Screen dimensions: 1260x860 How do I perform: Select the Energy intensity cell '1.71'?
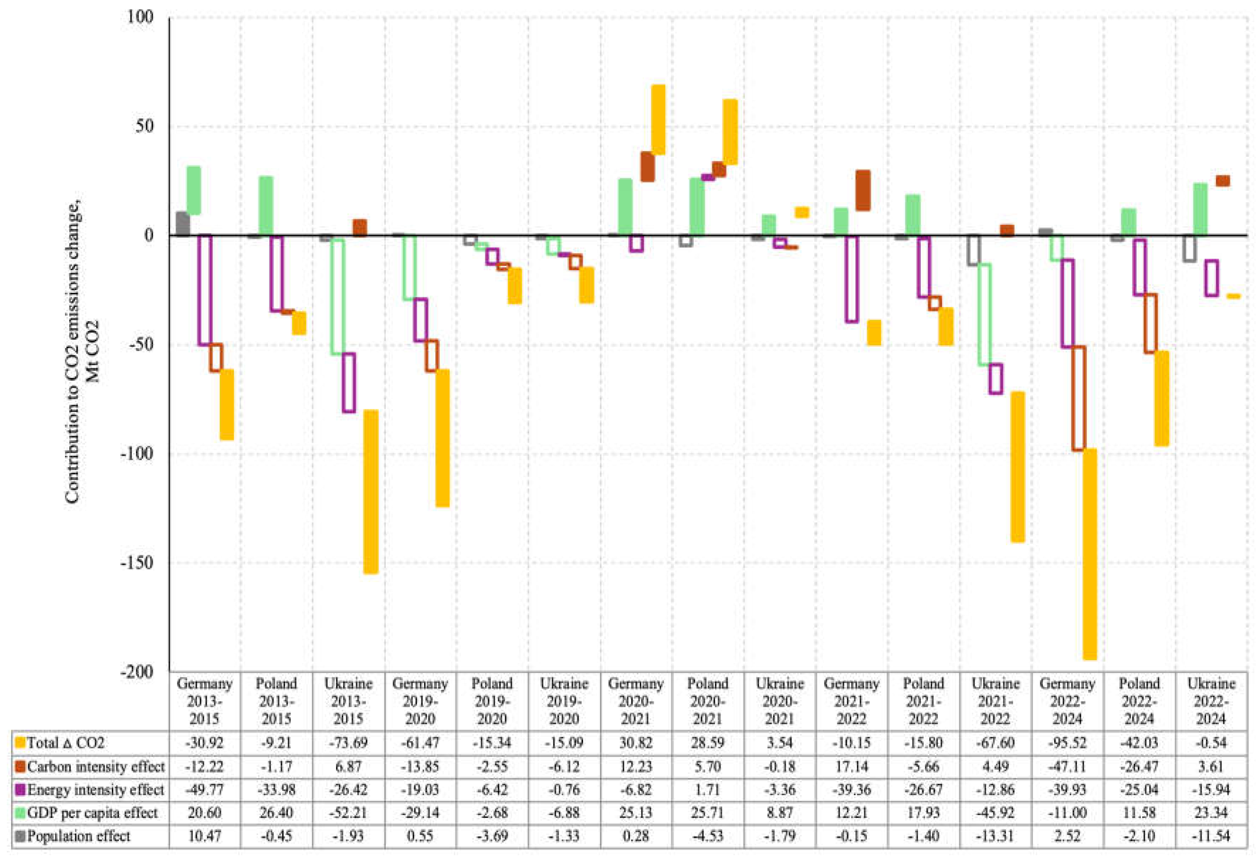[708, 789]
